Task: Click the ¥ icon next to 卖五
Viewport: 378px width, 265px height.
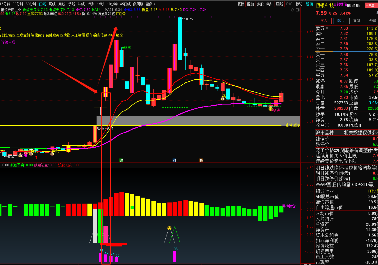Action: tap(327, 28)
